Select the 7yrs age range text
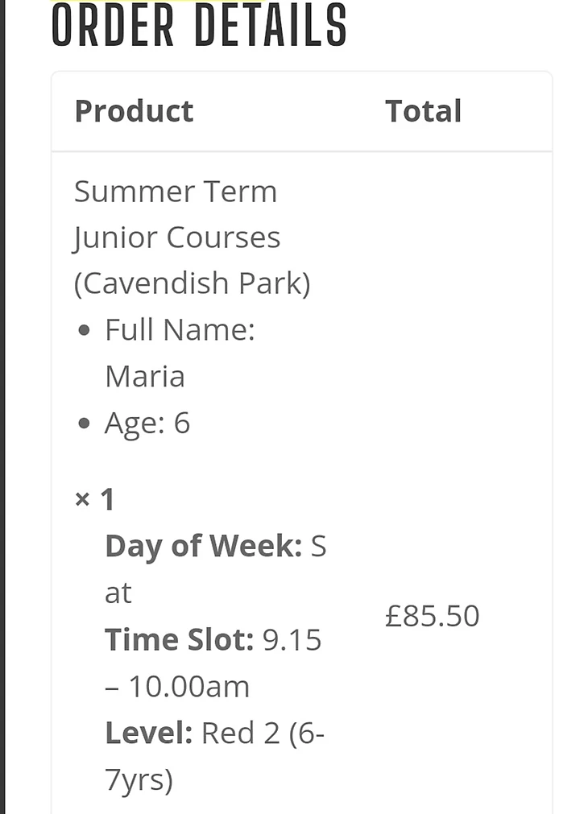The image size is (588, 814). coord(139,780)
